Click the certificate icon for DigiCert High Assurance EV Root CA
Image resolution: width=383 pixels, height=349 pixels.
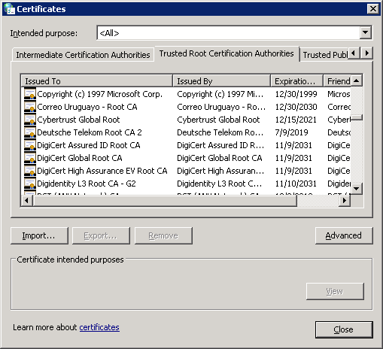point(30,171)
